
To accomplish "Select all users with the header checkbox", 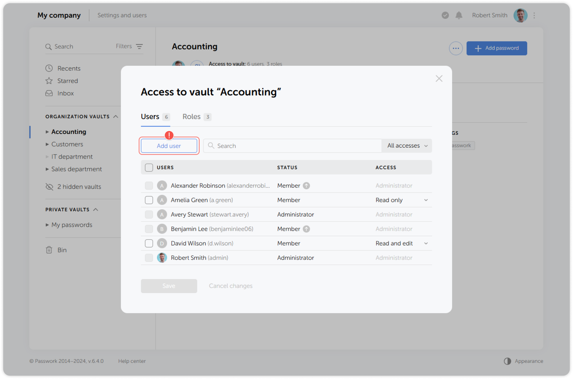I will (x=149, y=167).
